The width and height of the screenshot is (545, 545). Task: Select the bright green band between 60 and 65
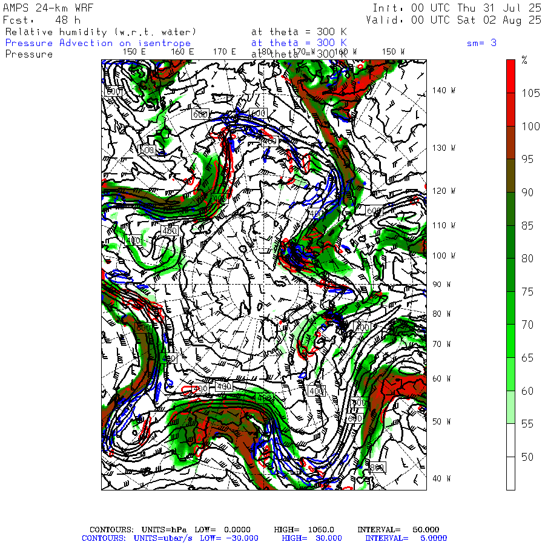pyautogui.click(x=510, y=374)
